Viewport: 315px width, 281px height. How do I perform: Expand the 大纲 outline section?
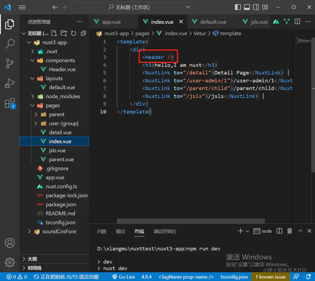pos(54,259)
